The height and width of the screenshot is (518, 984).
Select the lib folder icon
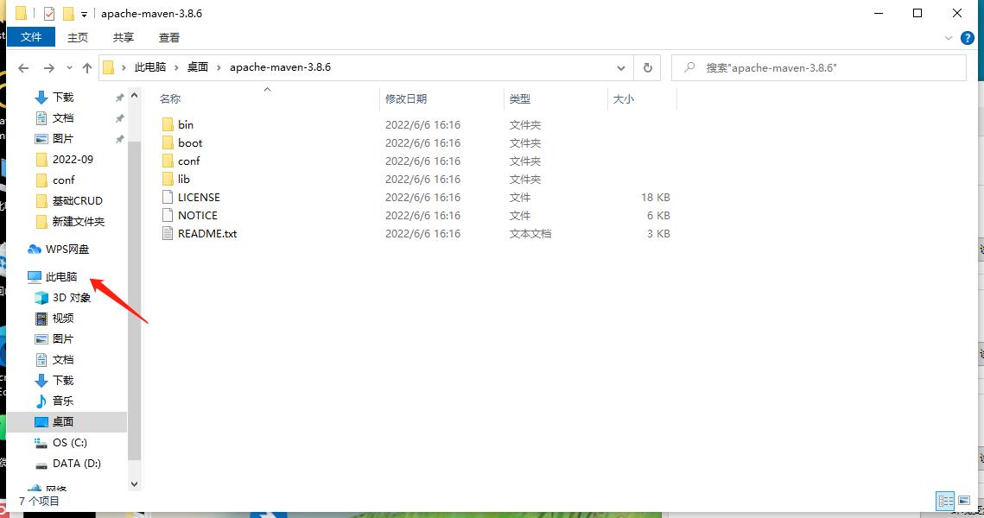tap(168, 180)
